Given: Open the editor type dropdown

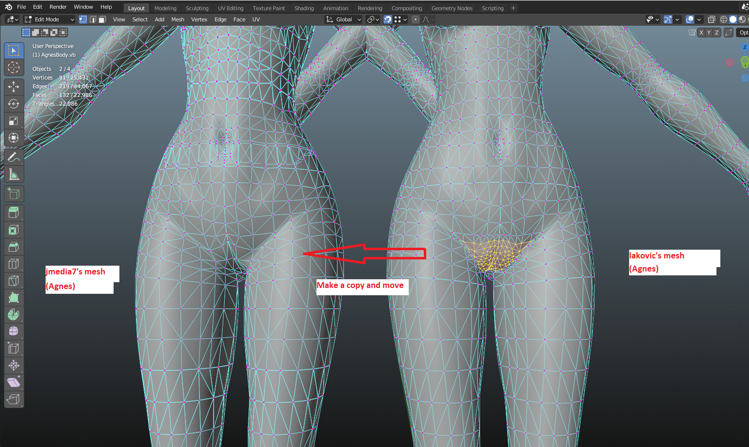Looking at the screenshot, I should (x=12, y=19).
